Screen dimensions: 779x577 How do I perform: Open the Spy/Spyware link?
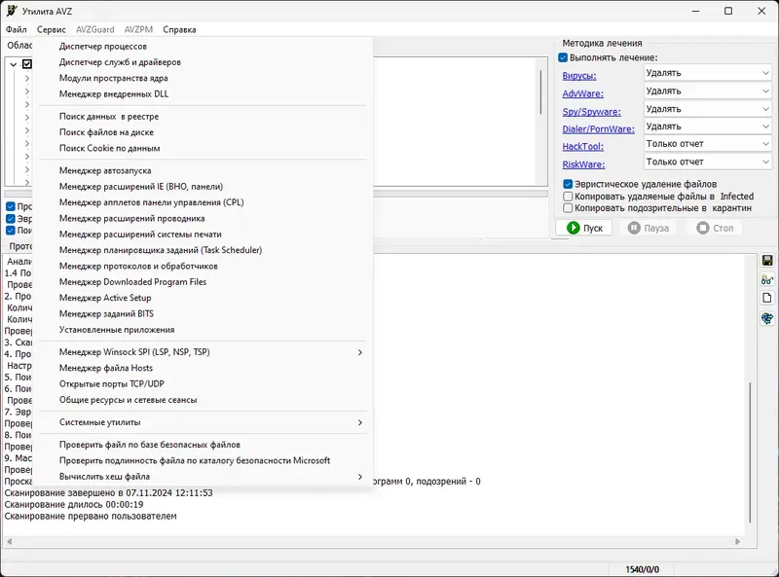591,112
